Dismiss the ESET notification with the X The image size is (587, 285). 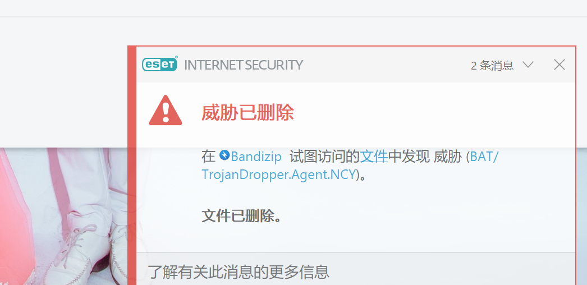tap(560, 65)
